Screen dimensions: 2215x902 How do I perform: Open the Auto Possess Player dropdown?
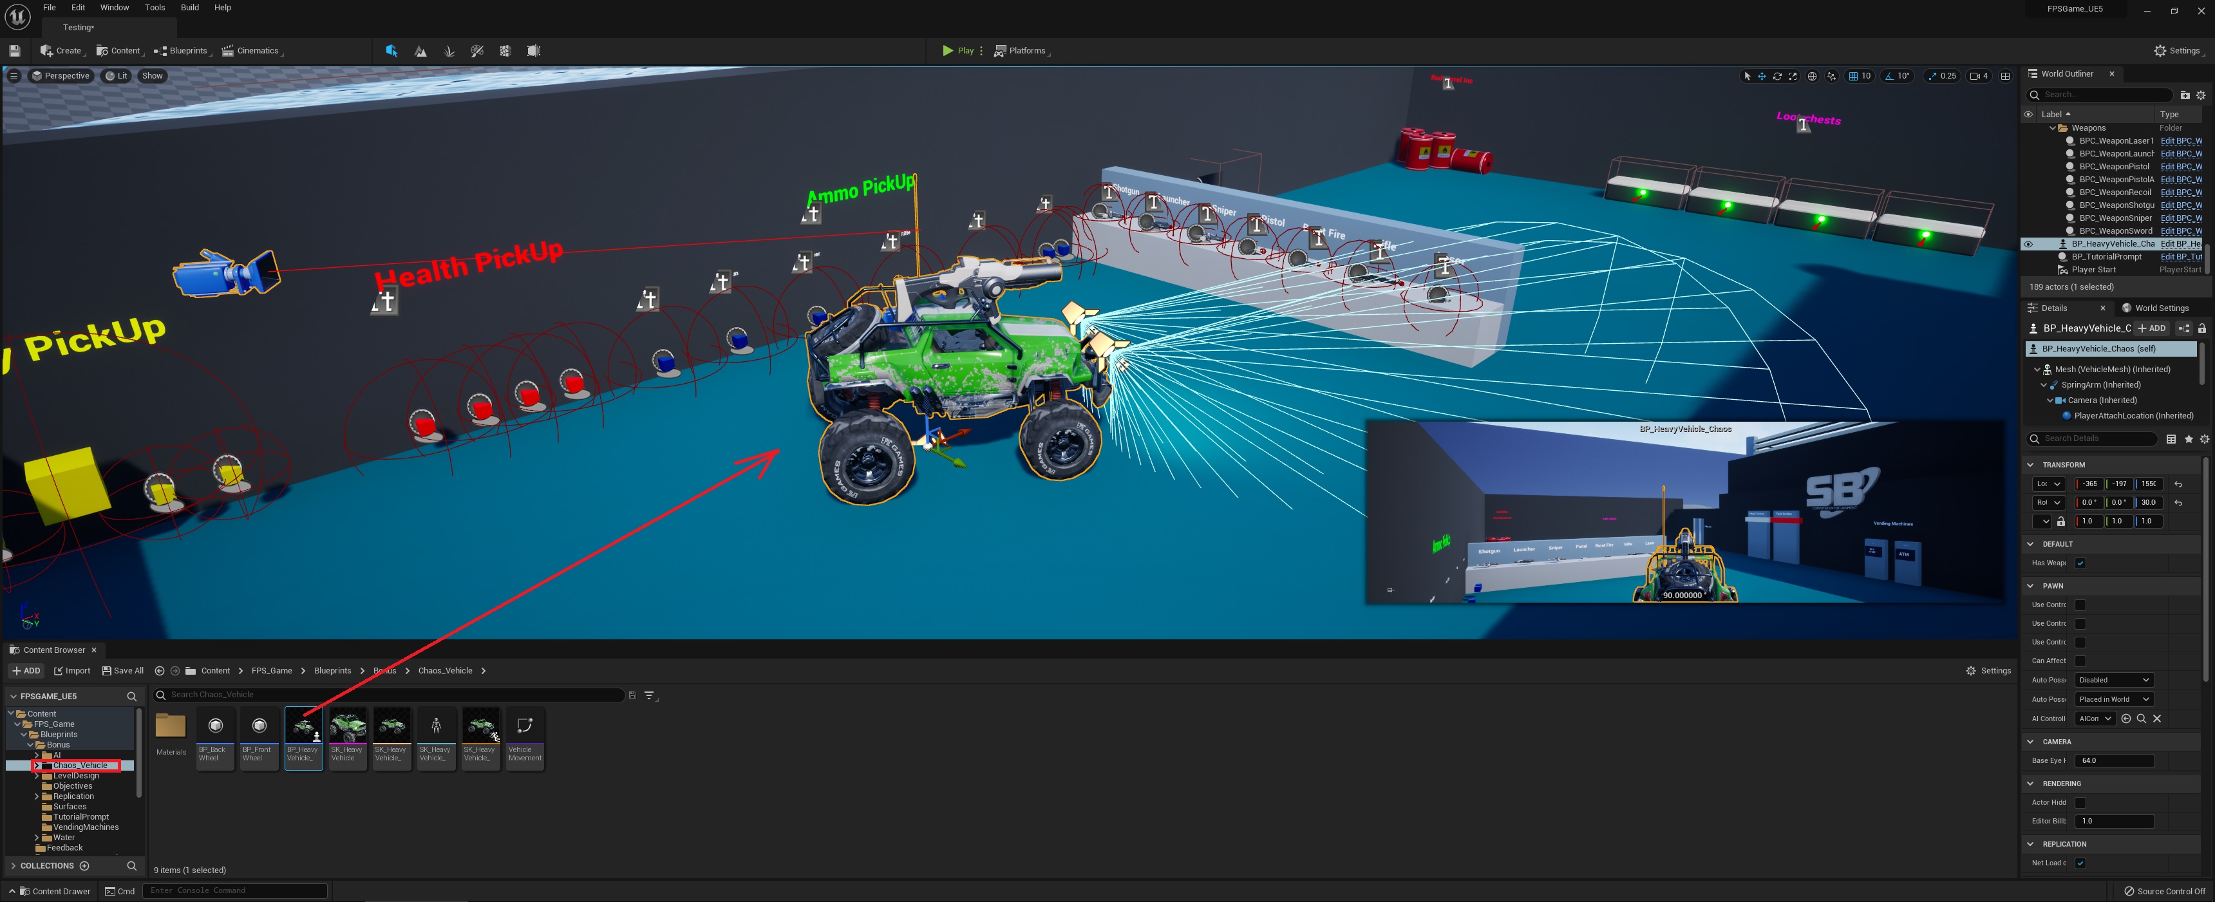pos(2113,680)
